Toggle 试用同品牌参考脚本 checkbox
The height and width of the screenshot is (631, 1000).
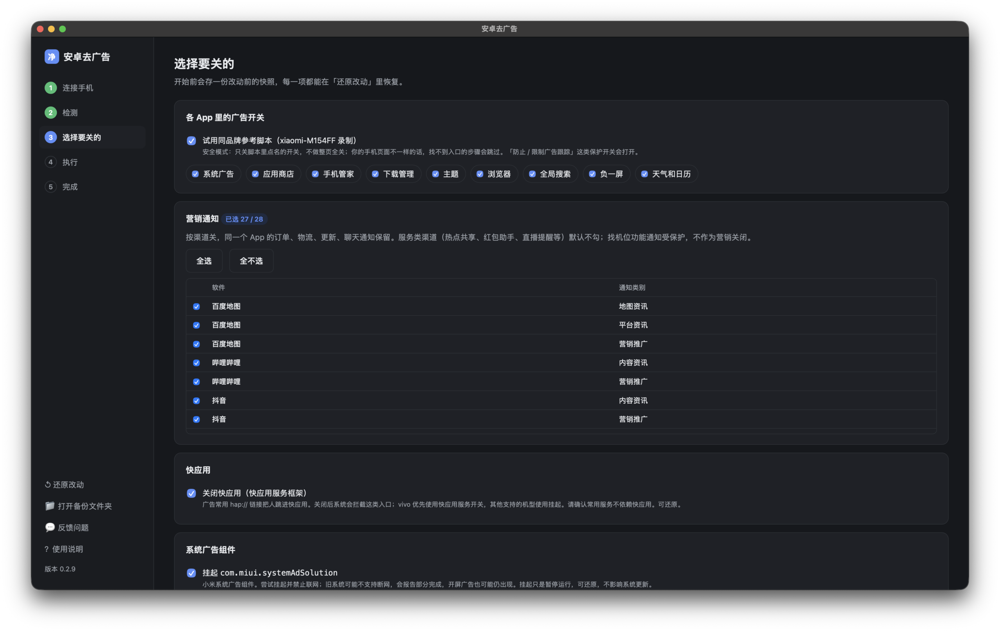click(x=191, y=140)
